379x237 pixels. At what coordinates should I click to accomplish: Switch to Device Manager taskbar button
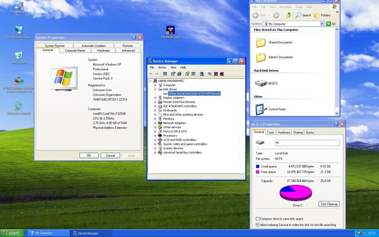[91, 233]
